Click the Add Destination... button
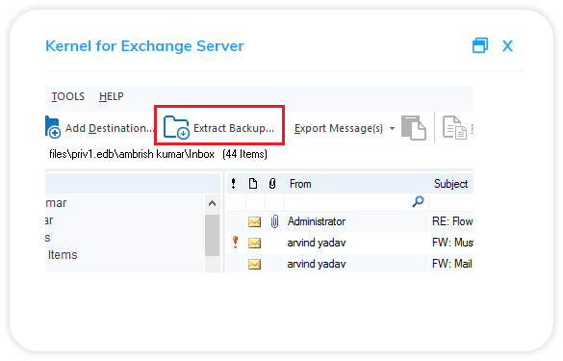Image resolution: width=563 pixels, height=361 pixels. (x=100, y=128)
